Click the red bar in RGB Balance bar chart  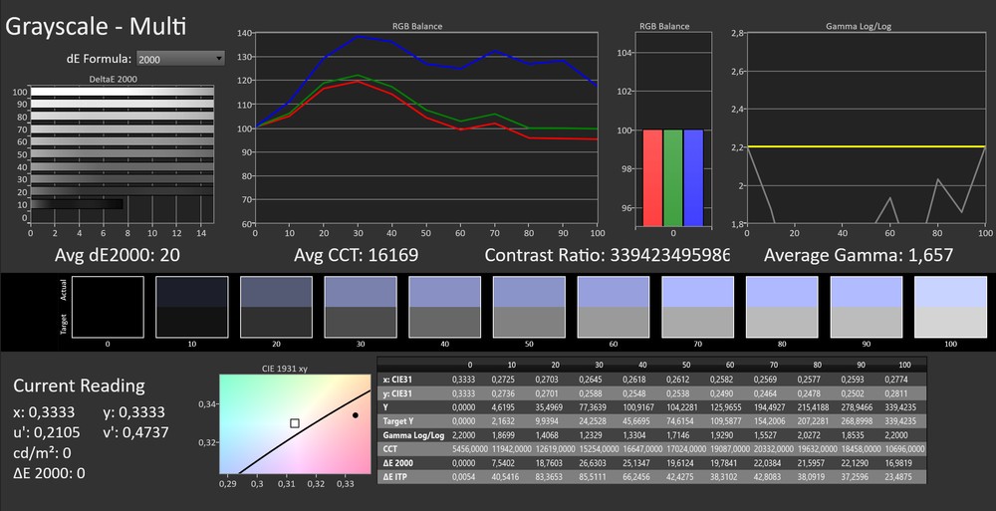tap(651, 177)
